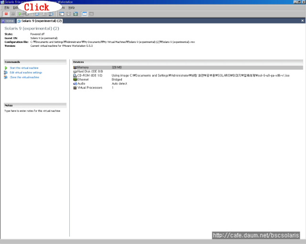Select the Audio device row
306x244 pixels.
point(188,84)
